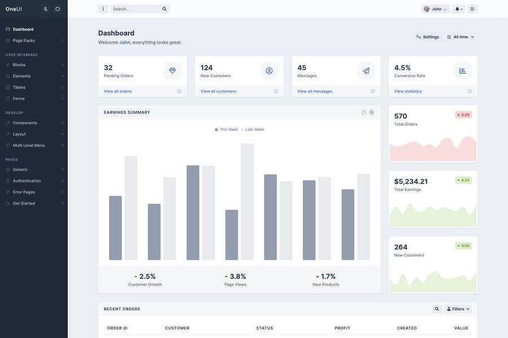Open the John user dropdown
508x338 pixels.
(x=434, y=8)
